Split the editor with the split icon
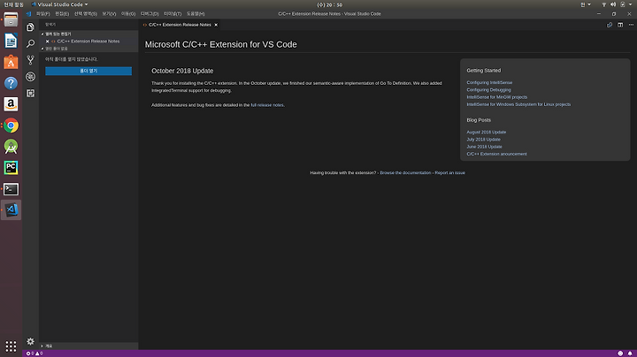 [x=620, y=25]
